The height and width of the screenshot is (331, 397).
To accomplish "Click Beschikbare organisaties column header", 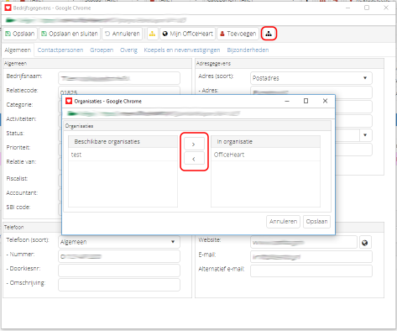I will (123, 142).
